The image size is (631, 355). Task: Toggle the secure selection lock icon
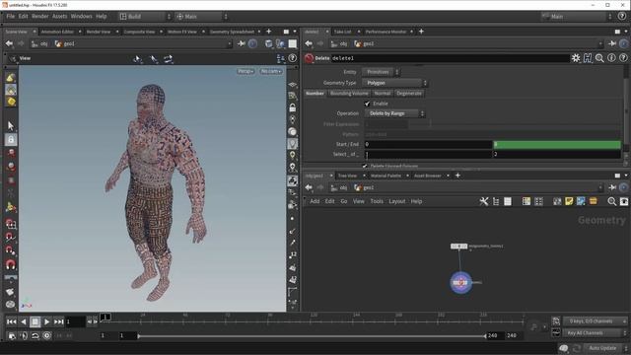click(x=11, y=140)
